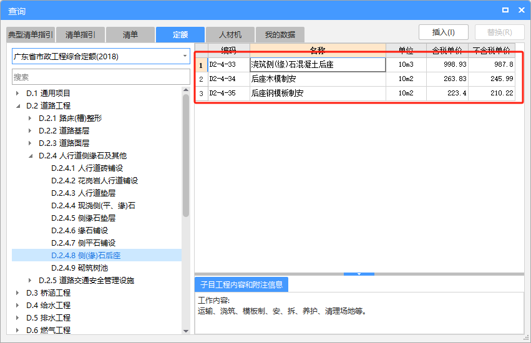The image size is (531, 343).
Task: Select D.2.4.2 花岗岩人行道铺设
Action: point(94,181)
